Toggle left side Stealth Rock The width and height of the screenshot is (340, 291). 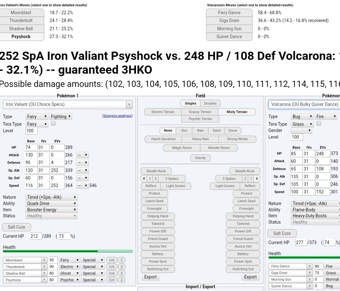156,171
